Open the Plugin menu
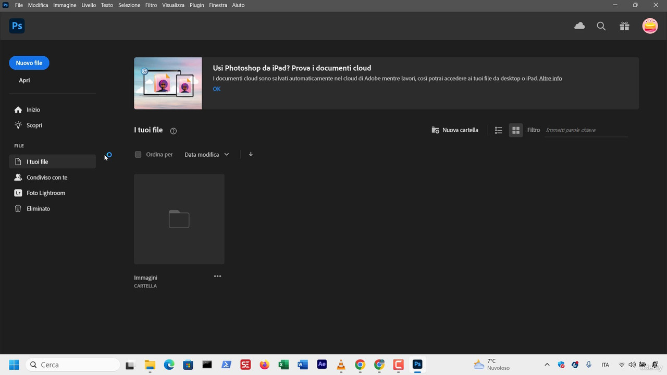 click(x=196, y=5)
